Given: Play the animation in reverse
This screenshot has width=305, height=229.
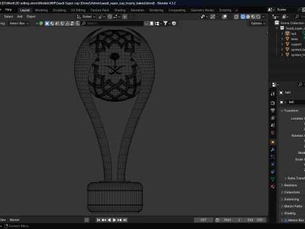Looking at the screenshot, I should [x=109, y=220].
